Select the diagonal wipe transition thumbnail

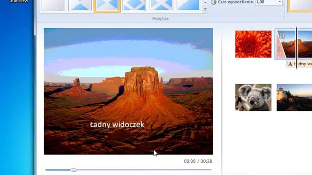[x=189, y=5]
